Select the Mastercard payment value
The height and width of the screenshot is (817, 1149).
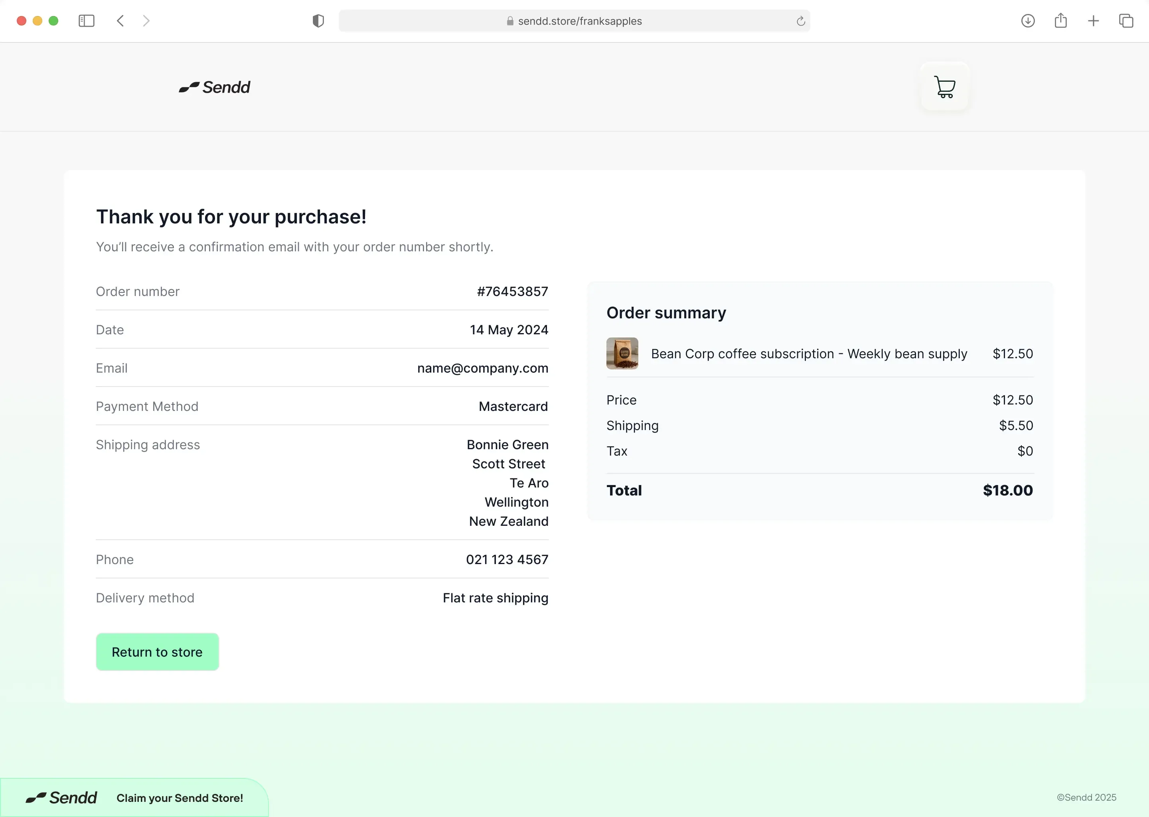point(513,407)
